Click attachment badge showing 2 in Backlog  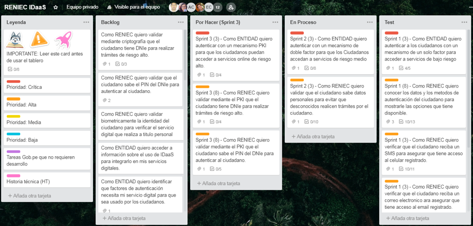coord(107,100)
